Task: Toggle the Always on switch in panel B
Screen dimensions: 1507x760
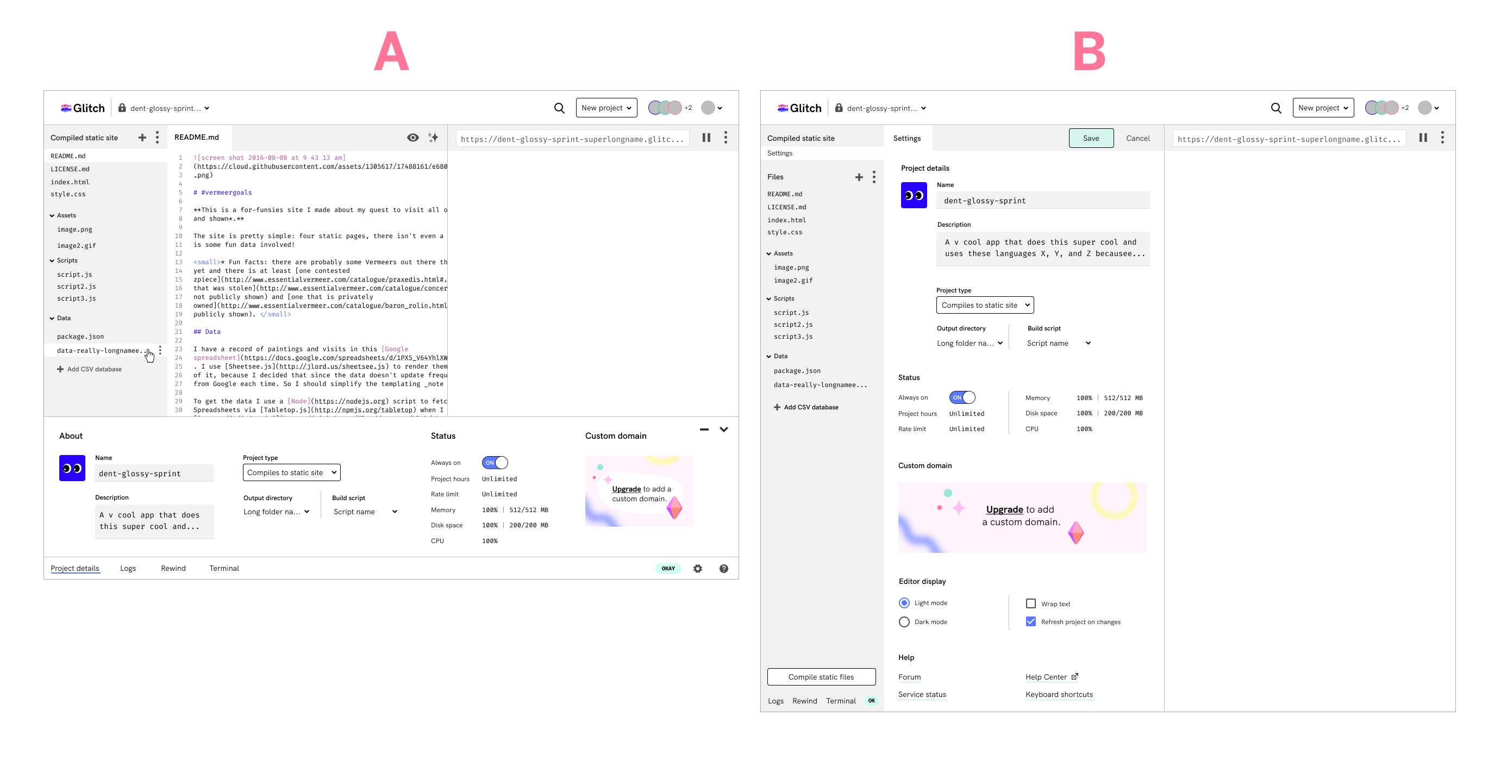Action: coord(962,396)
